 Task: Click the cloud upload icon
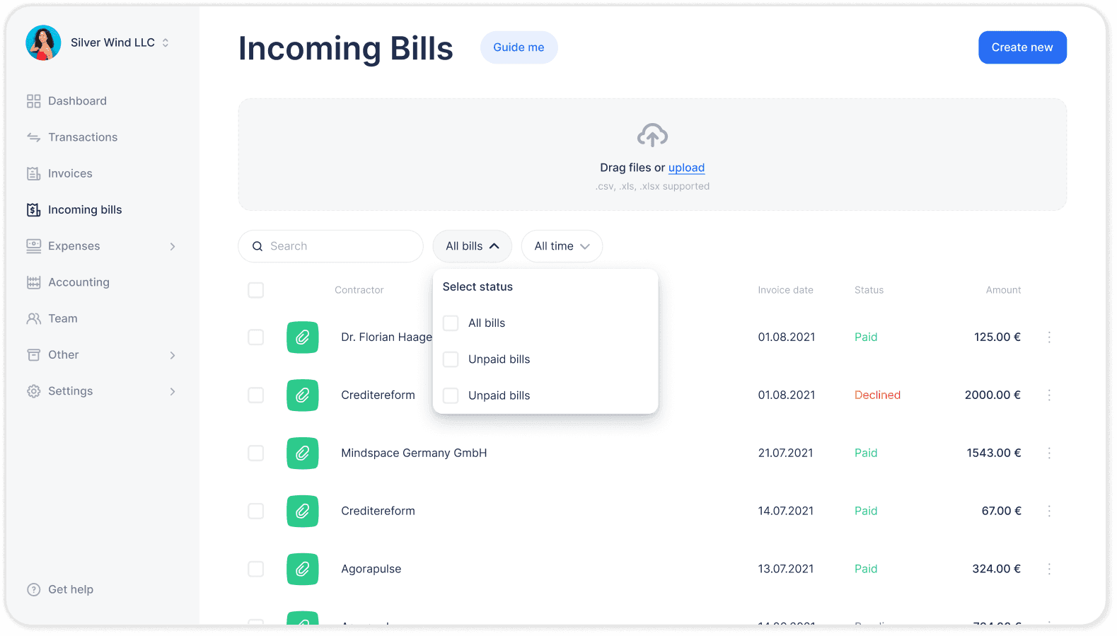click(652, 135)
